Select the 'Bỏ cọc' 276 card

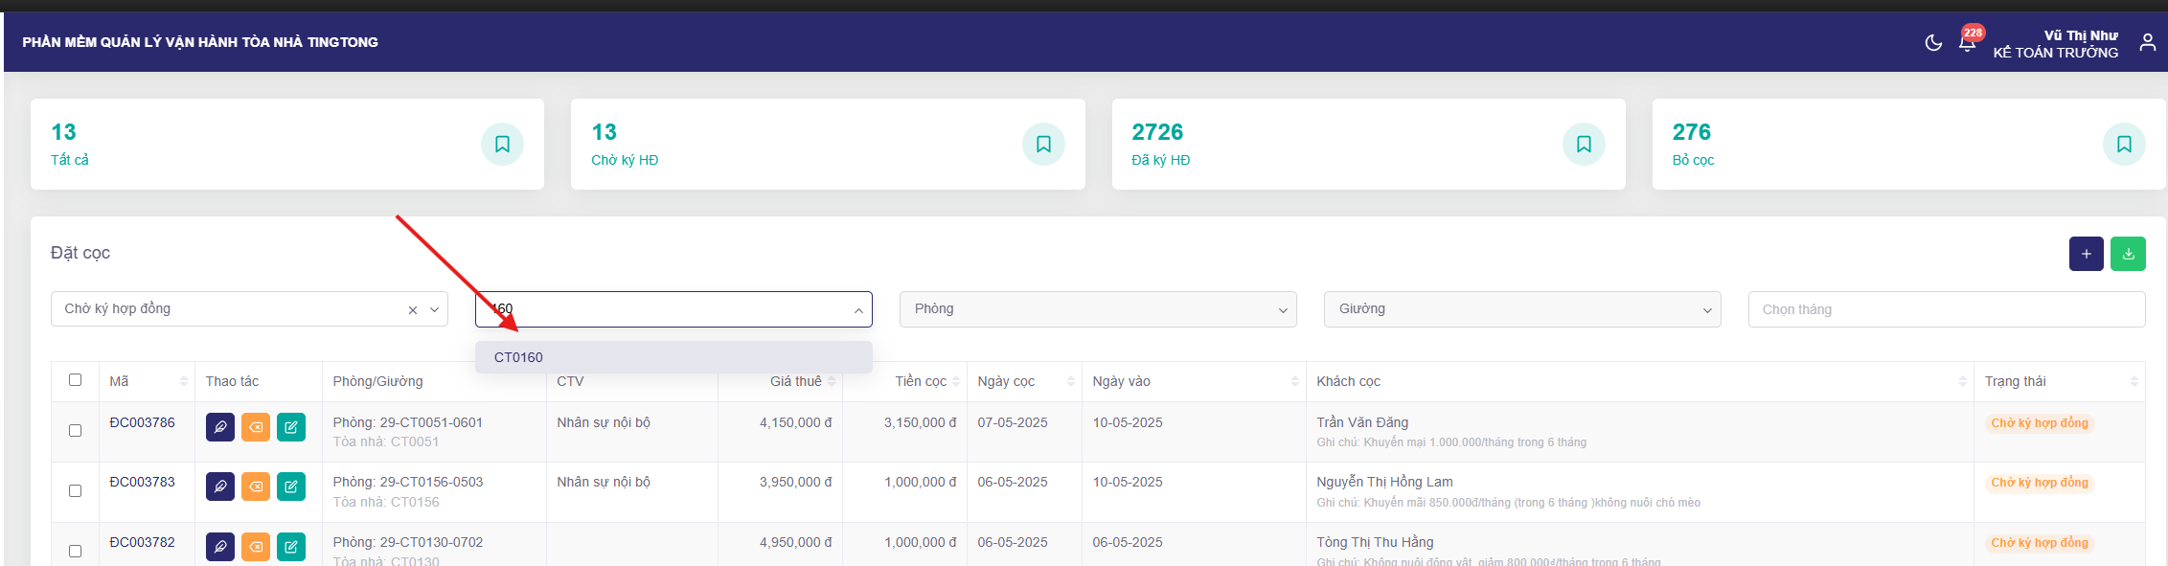[1907, 144]
